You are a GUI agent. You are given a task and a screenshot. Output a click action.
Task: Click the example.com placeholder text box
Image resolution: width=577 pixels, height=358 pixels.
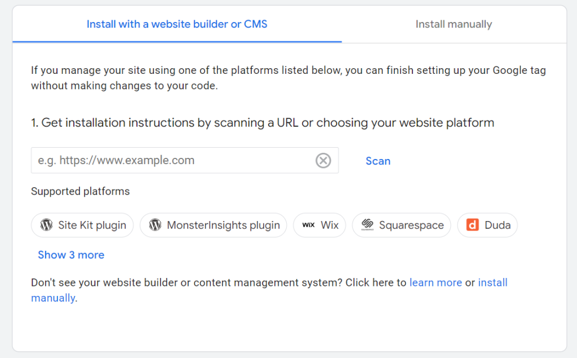(x=169, y=161)
